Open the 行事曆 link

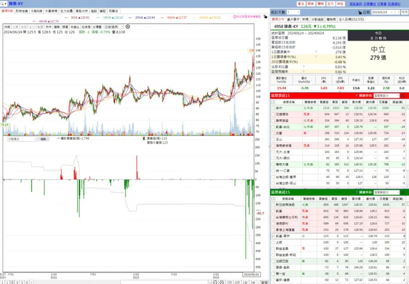point(381,4)
